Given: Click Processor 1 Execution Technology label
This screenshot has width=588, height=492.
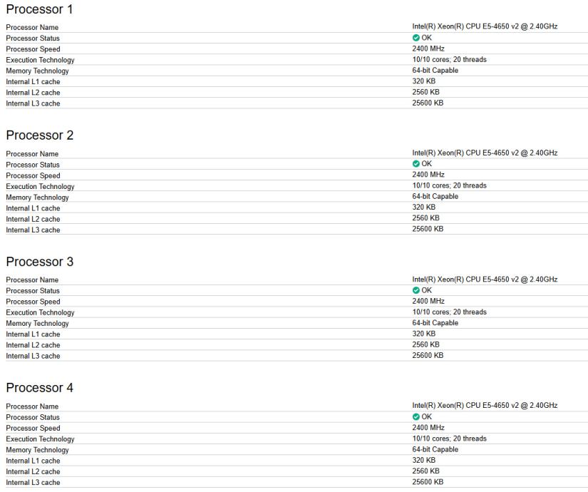Looking at the screenshot, I should pyautogui.click(x=40, y=60).
